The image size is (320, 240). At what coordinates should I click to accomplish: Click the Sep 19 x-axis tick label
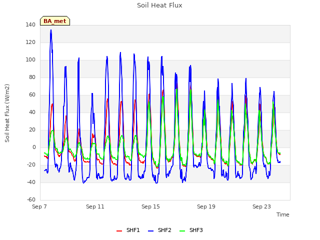coord(206,206)
